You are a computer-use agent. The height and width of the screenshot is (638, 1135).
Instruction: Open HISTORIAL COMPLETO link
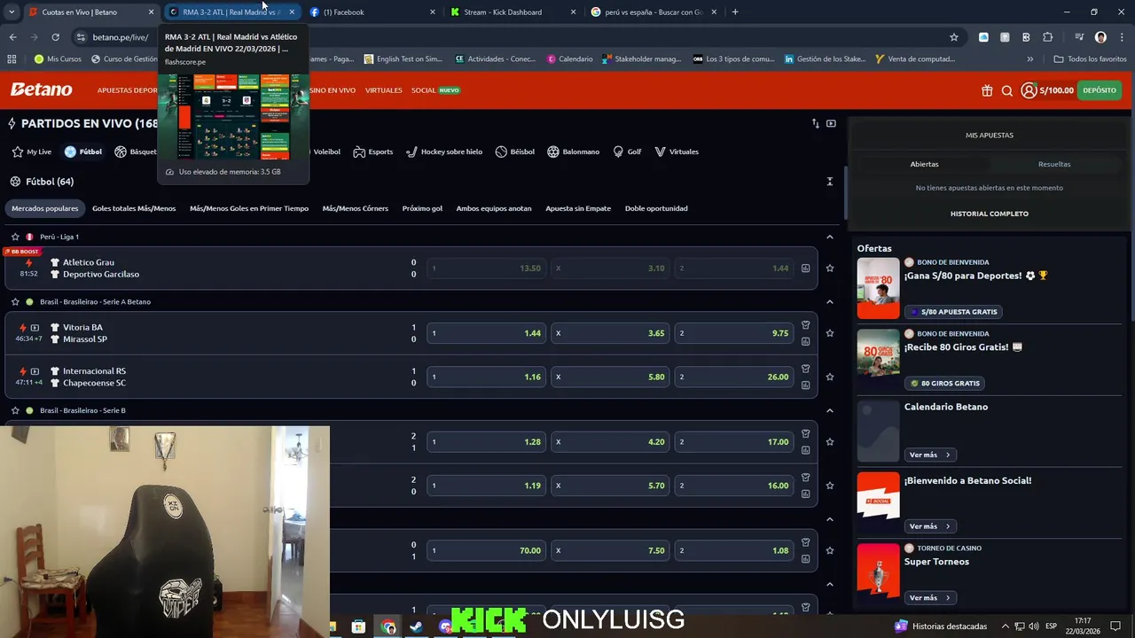(990, 214)
